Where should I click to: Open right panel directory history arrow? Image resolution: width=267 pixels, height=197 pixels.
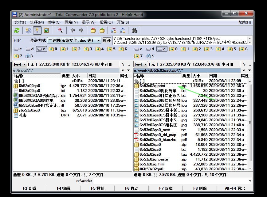249,70
